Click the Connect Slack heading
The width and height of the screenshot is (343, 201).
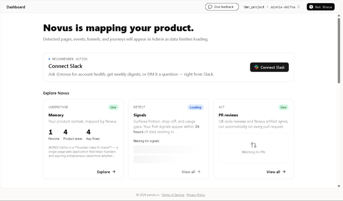(x=66, y=66)
